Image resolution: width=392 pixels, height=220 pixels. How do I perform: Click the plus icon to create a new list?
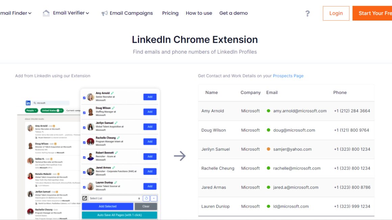click(x=154, y=198)
